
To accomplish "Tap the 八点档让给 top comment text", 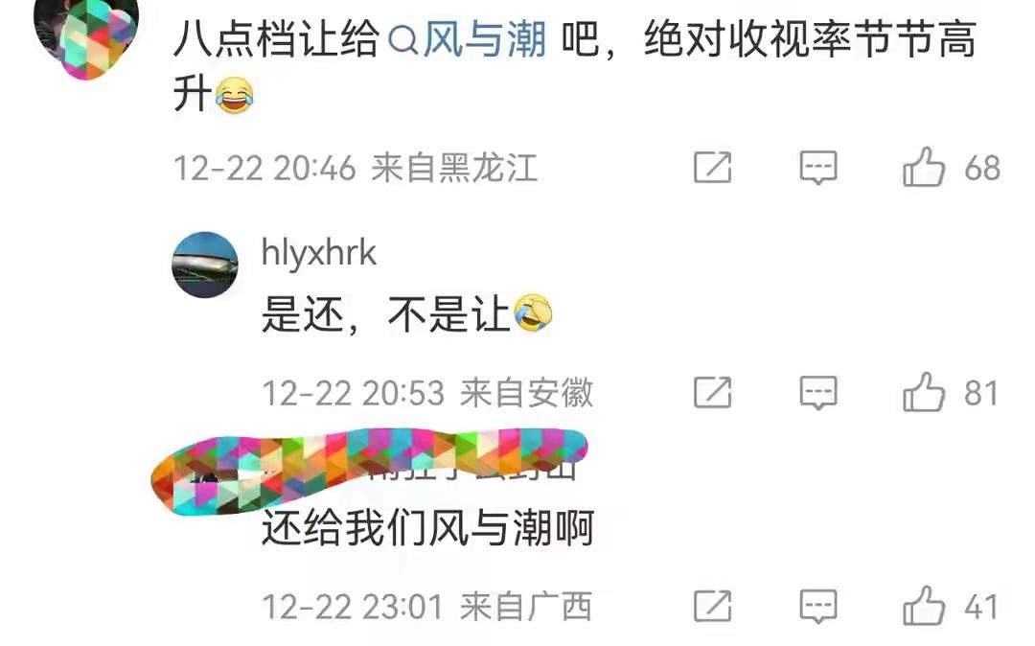I will (x=574, y=64).
